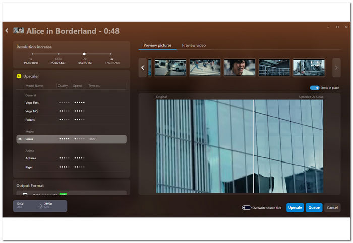Click the eye icon on the Sirius row
353x243 pixels.
coord(20,139)
